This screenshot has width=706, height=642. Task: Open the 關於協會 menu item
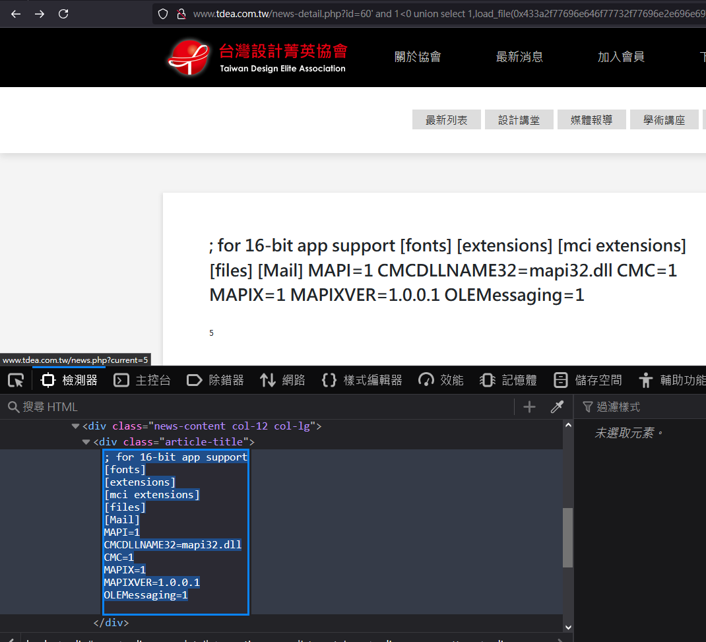pyautogui.click(x=418, y=57)
